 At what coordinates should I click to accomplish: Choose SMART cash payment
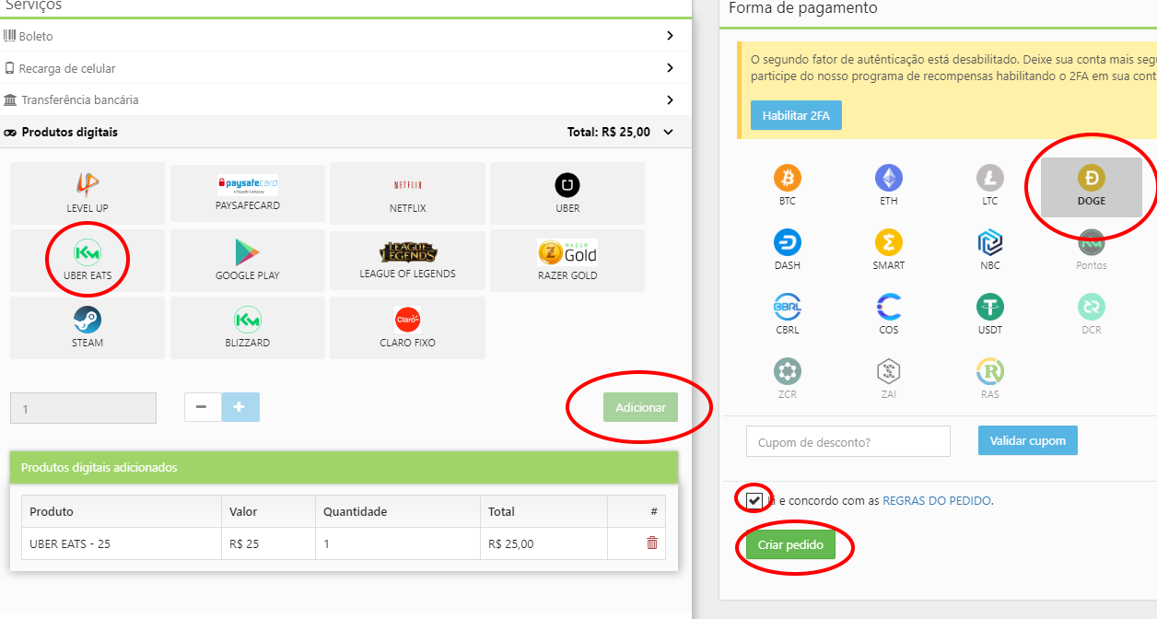[889, 250]
